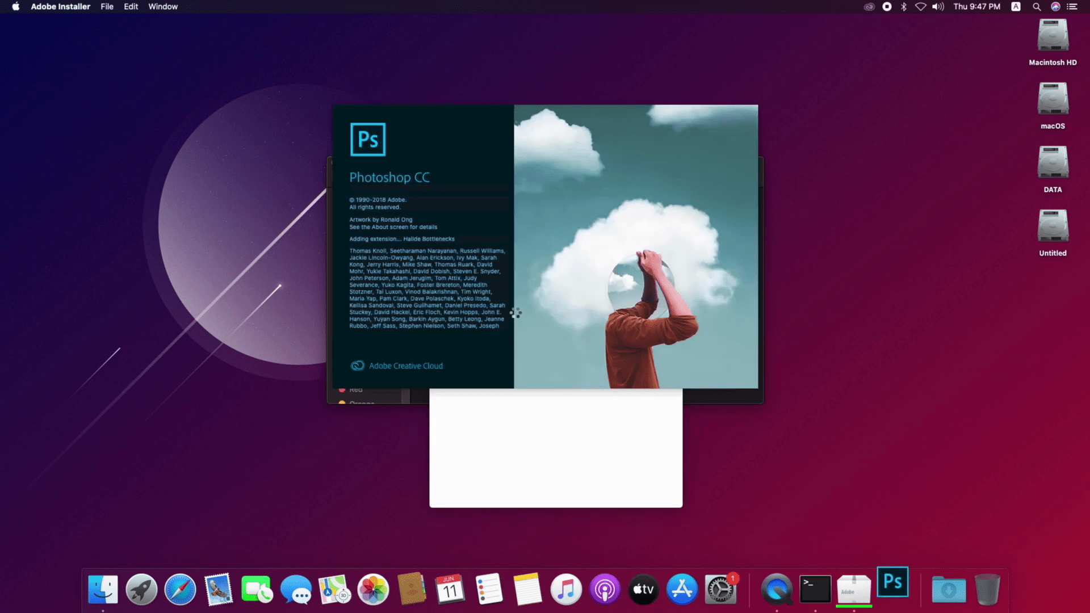The height and width of the screenshot is (613, 1090).
Task: Open the Adobe Installer app menu
Action: click(60, 7)
